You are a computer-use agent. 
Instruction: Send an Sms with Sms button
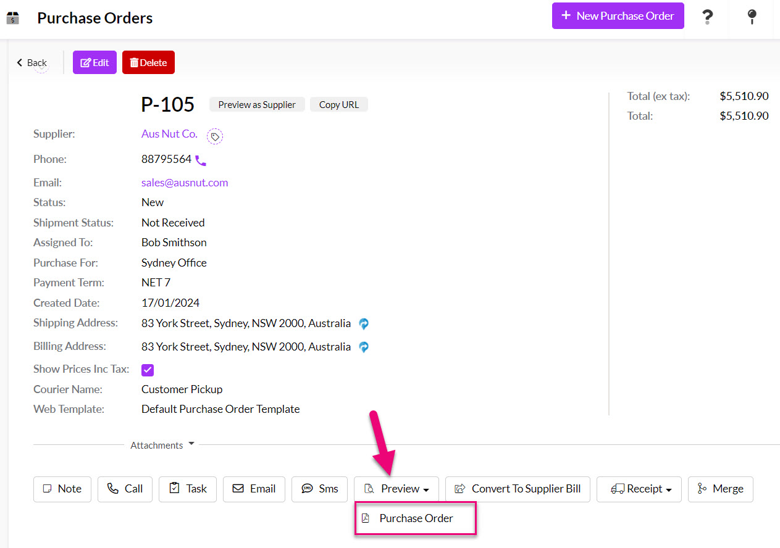coord(319,489)
